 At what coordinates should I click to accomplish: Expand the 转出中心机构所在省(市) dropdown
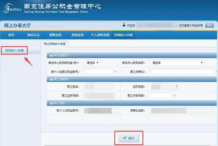[x=92, y=63]
